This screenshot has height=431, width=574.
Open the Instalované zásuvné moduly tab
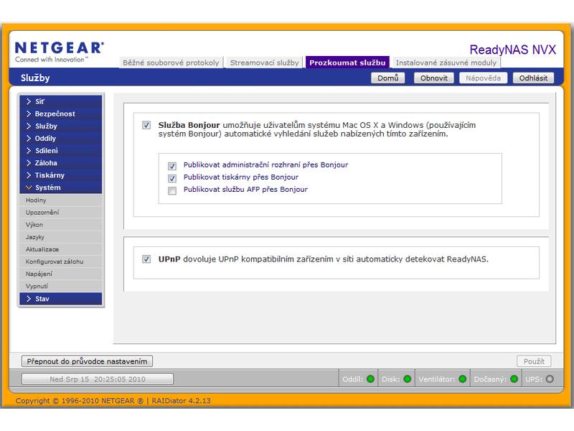click(x=446, y=62)
